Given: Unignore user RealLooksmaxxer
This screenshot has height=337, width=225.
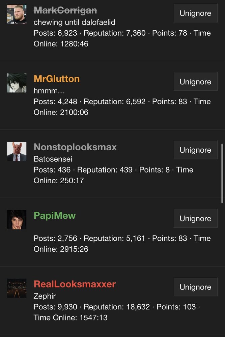Looking at the screenshot, I should [196, 287].
